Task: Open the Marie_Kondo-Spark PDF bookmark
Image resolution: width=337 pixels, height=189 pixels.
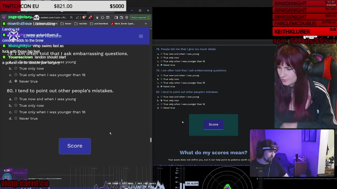Action: click(x=123, y=24)
